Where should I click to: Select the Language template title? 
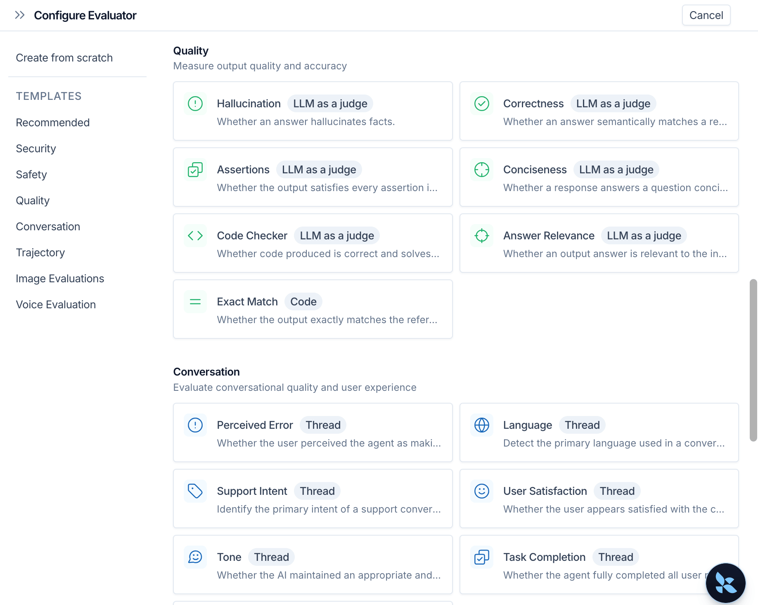click(x=528, y=425)
